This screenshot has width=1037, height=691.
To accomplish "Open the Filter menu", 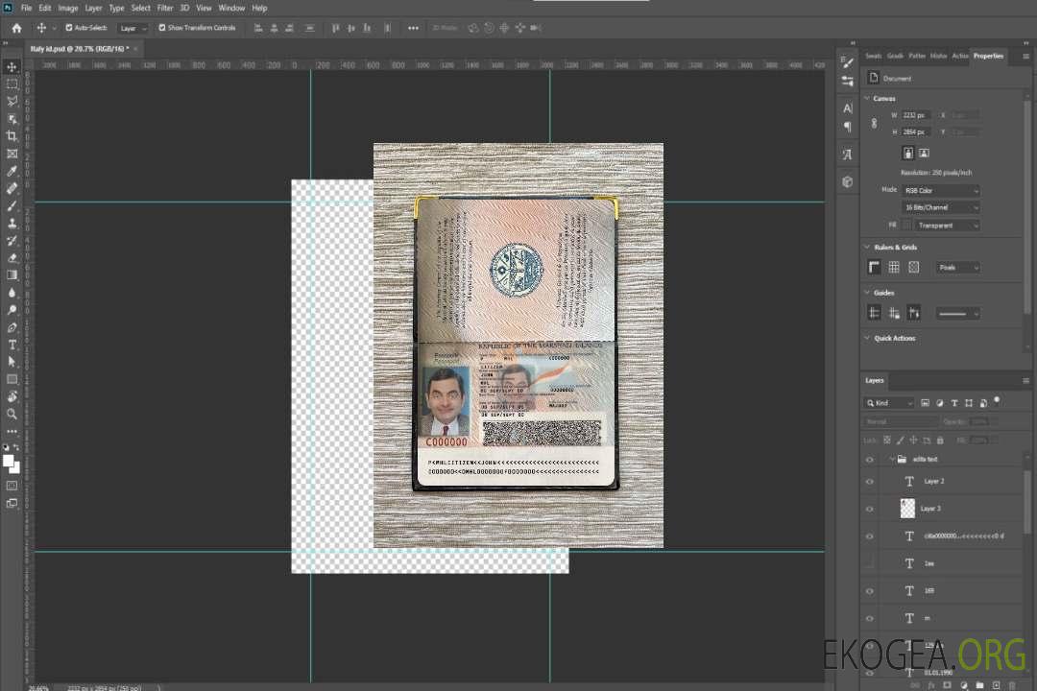I will point(165,8).
